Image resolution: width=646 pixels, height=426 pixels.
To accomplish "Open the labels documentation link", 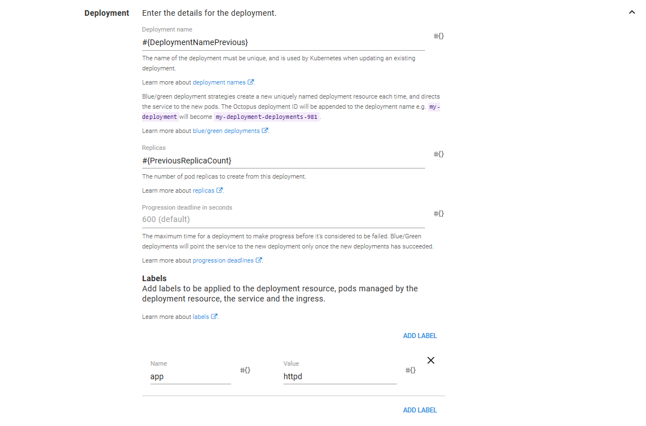I will tap(201, 317).
